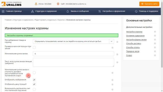Open Настройка формы заказа sidebar link
This screenshot has width=163, height=92.
click(136, 40)
